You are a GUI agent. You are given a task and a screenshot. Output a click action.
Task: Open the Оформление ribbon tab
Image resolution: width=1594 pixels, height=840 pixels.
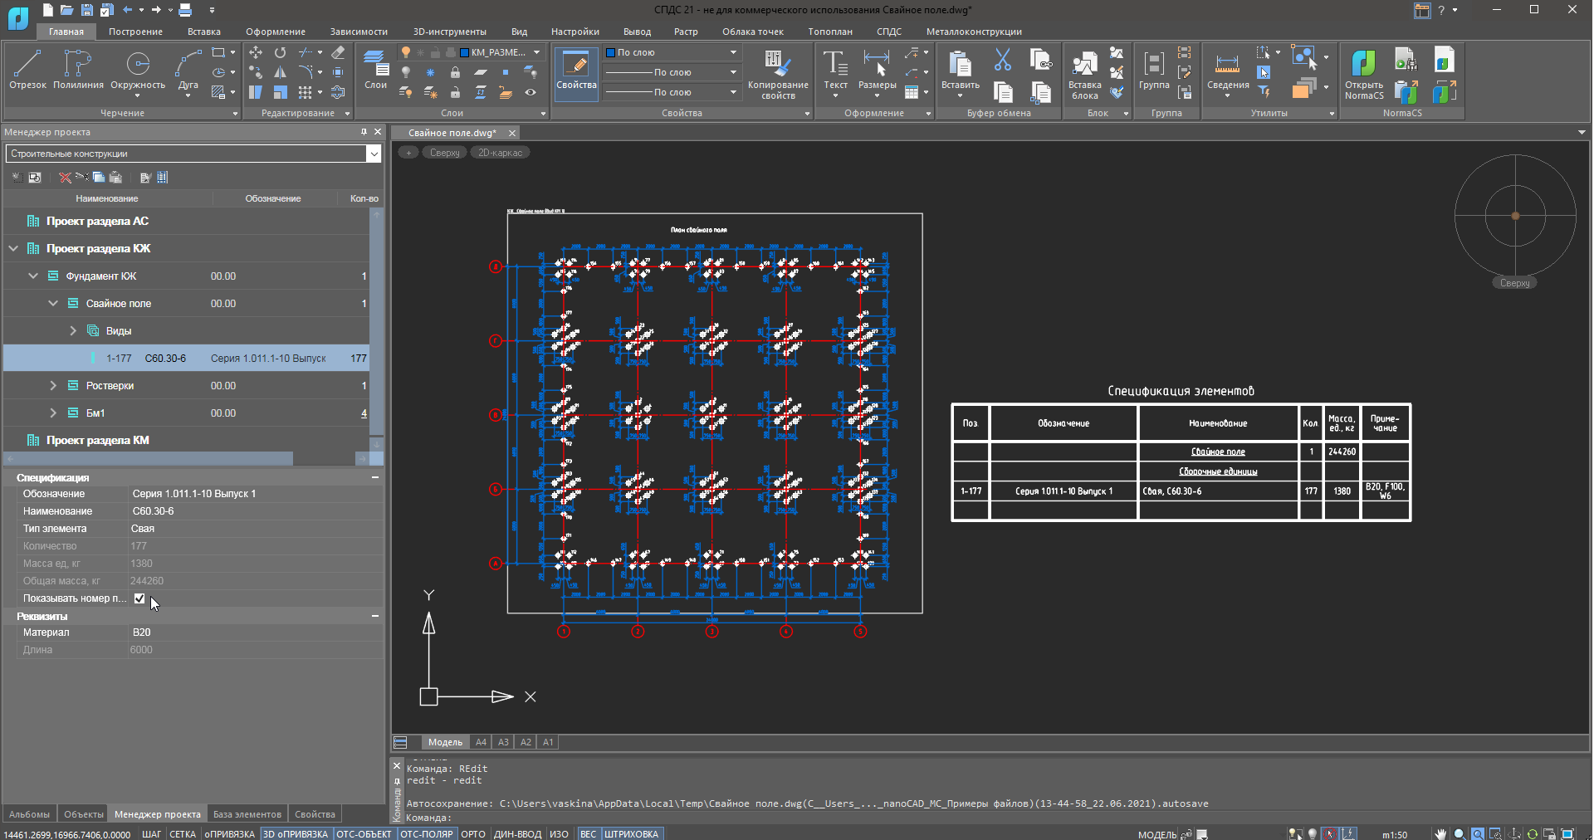click(x=276, y=32)
